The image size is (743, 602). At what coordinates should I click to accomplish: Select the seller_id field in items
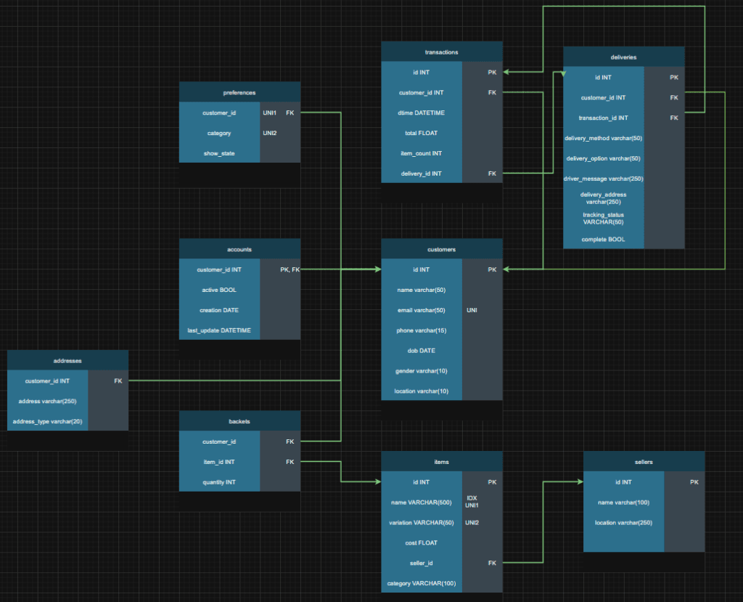click(422, 563)
